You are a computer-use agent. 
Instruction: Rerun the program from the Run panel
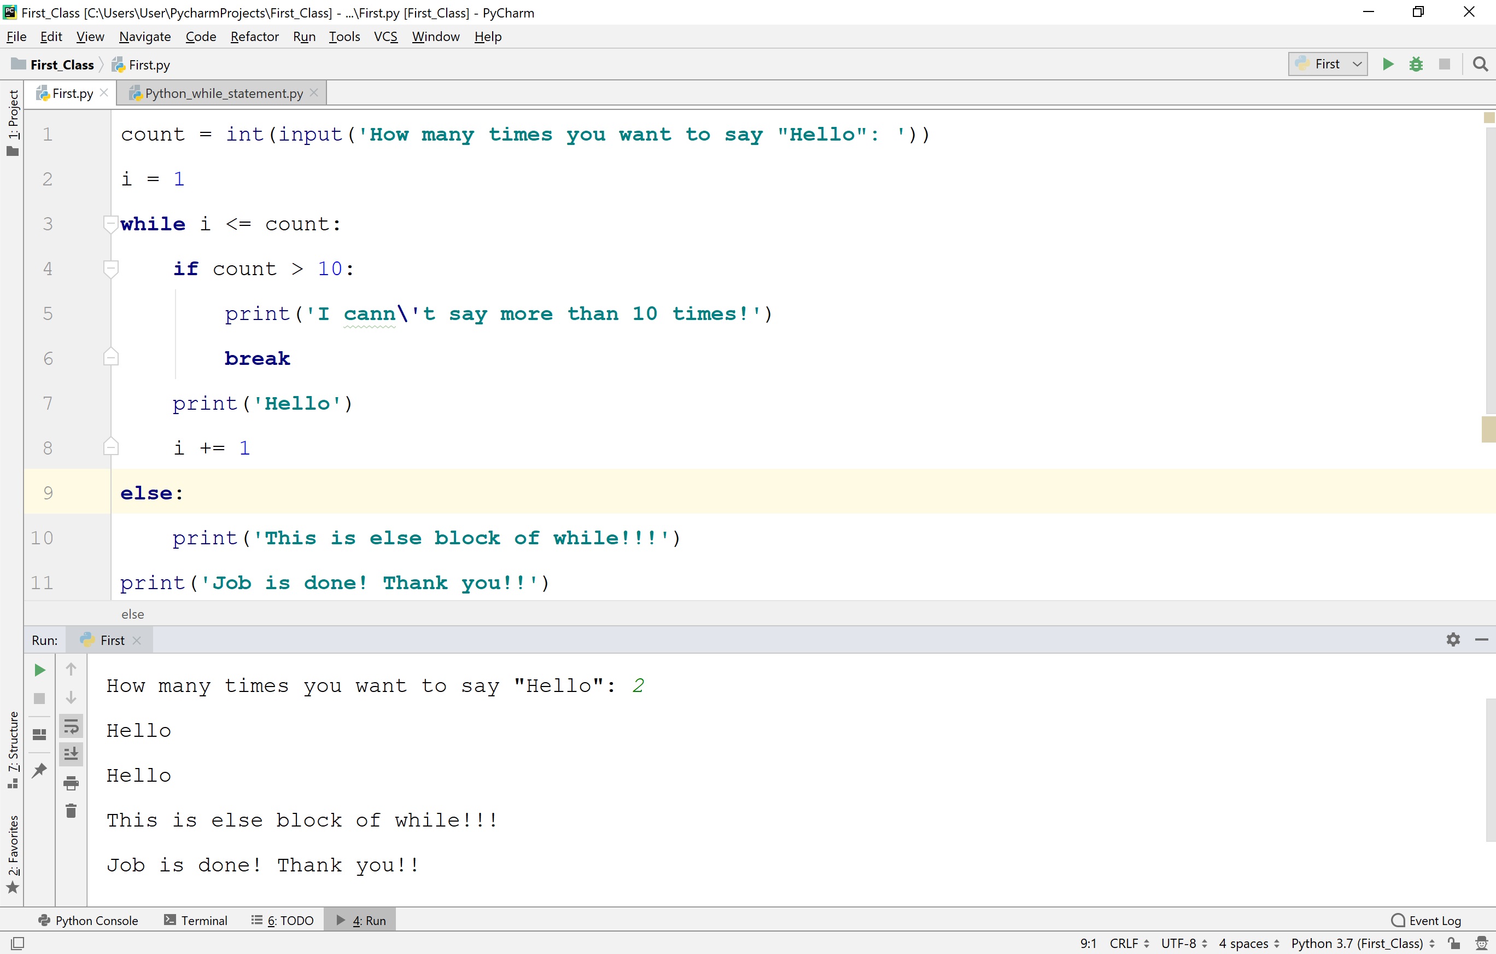click(x=39, y=670)
